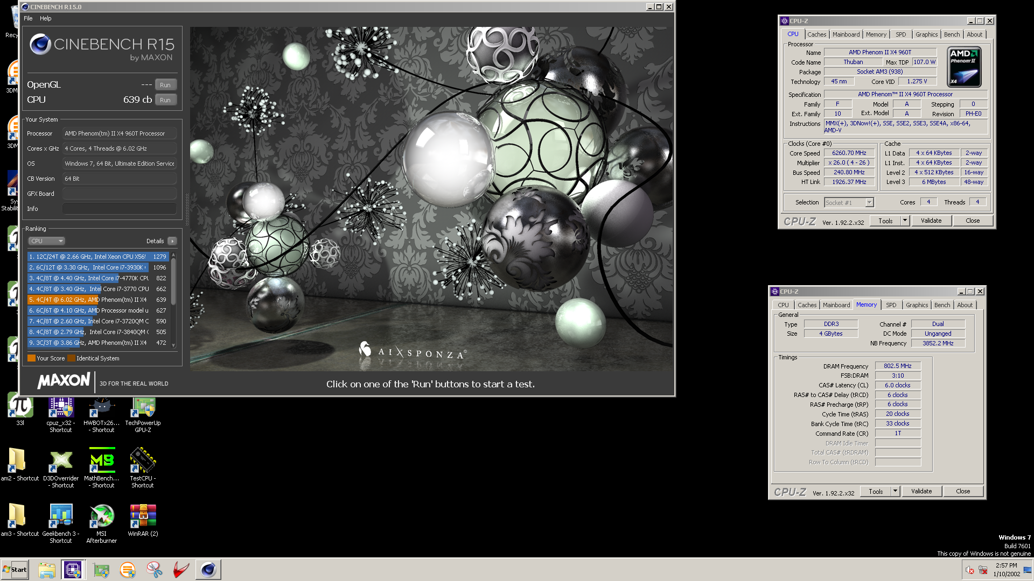1034x581 pixels.
Task: Open the Socket #1 selection dropdown
Action: (849, 203)
